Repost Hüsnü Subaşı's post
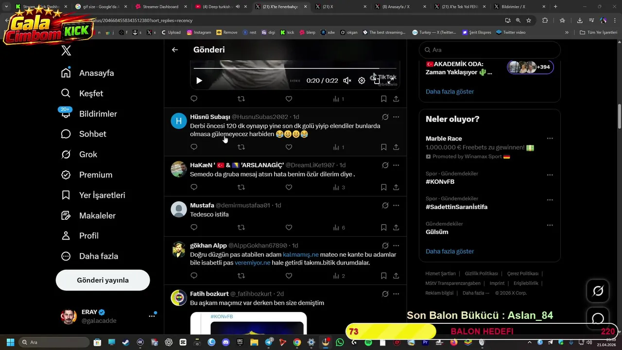Screen dimensions: 622x350 tap(241, 147)
